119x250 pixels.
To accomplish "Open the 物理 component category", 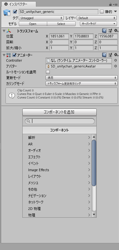I will coord(57,215).
